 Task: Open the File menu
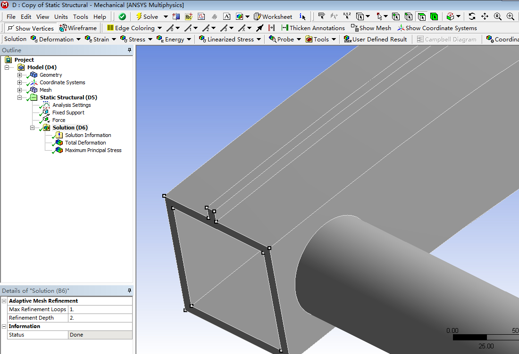[11, 16]
